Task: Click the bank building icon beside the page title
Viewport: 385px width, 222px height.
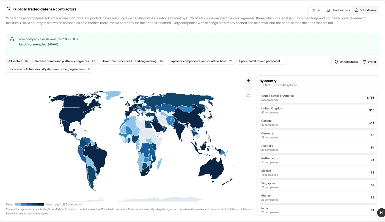Action: coord(8,9)
